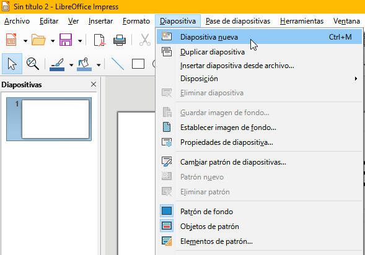Viewport: 365px width, 255px height.
Task: Click the New presentation toolbar icon
Action: (11, 40)
